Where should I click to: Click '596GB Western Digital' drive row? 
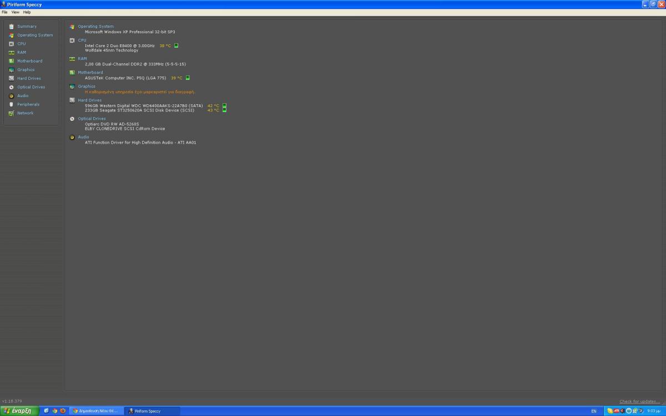tap(144, 105)
